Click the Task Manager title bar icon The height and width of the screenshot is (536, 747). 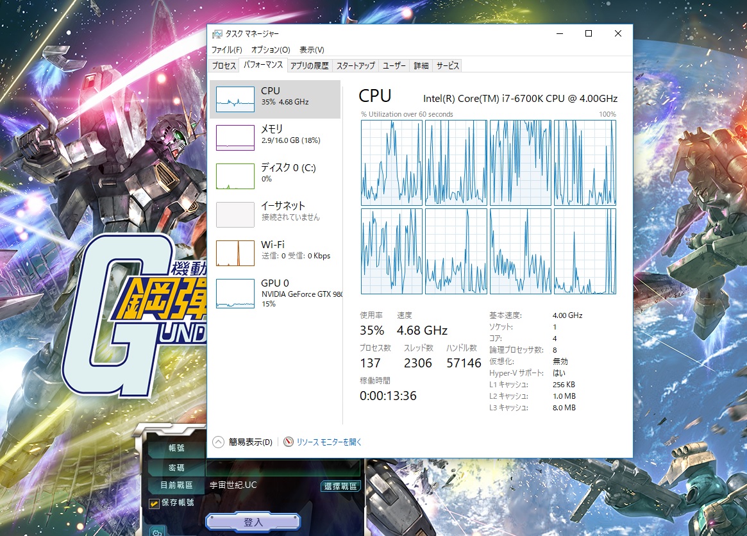tap(218, 34)
